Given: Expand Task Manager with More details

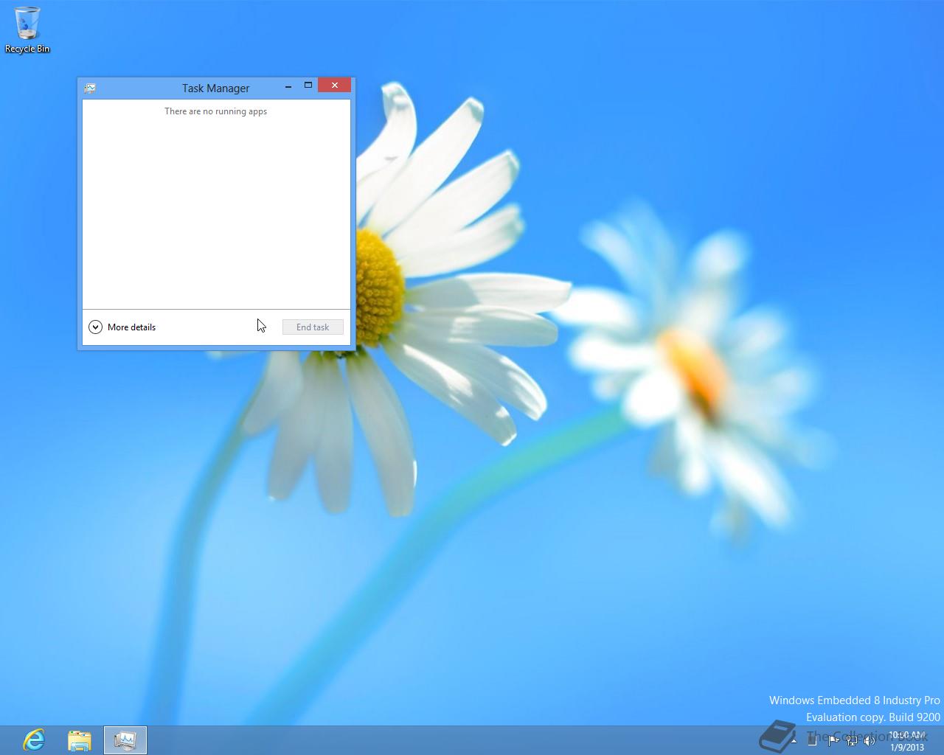Looking at the screenshot, I should tap(122, 327).
